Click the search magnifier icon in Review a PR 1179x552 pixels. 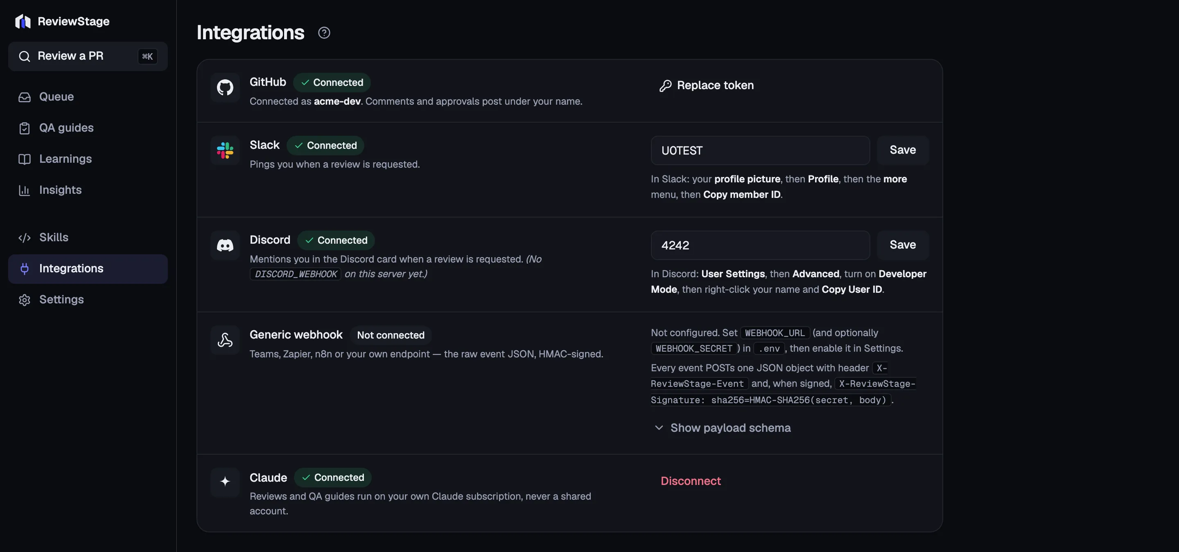[x=24, y=56]
